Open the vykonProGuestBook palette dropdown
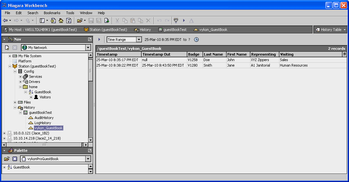The image size is (349, 182). pyautogui.click(x=88, y=159)
